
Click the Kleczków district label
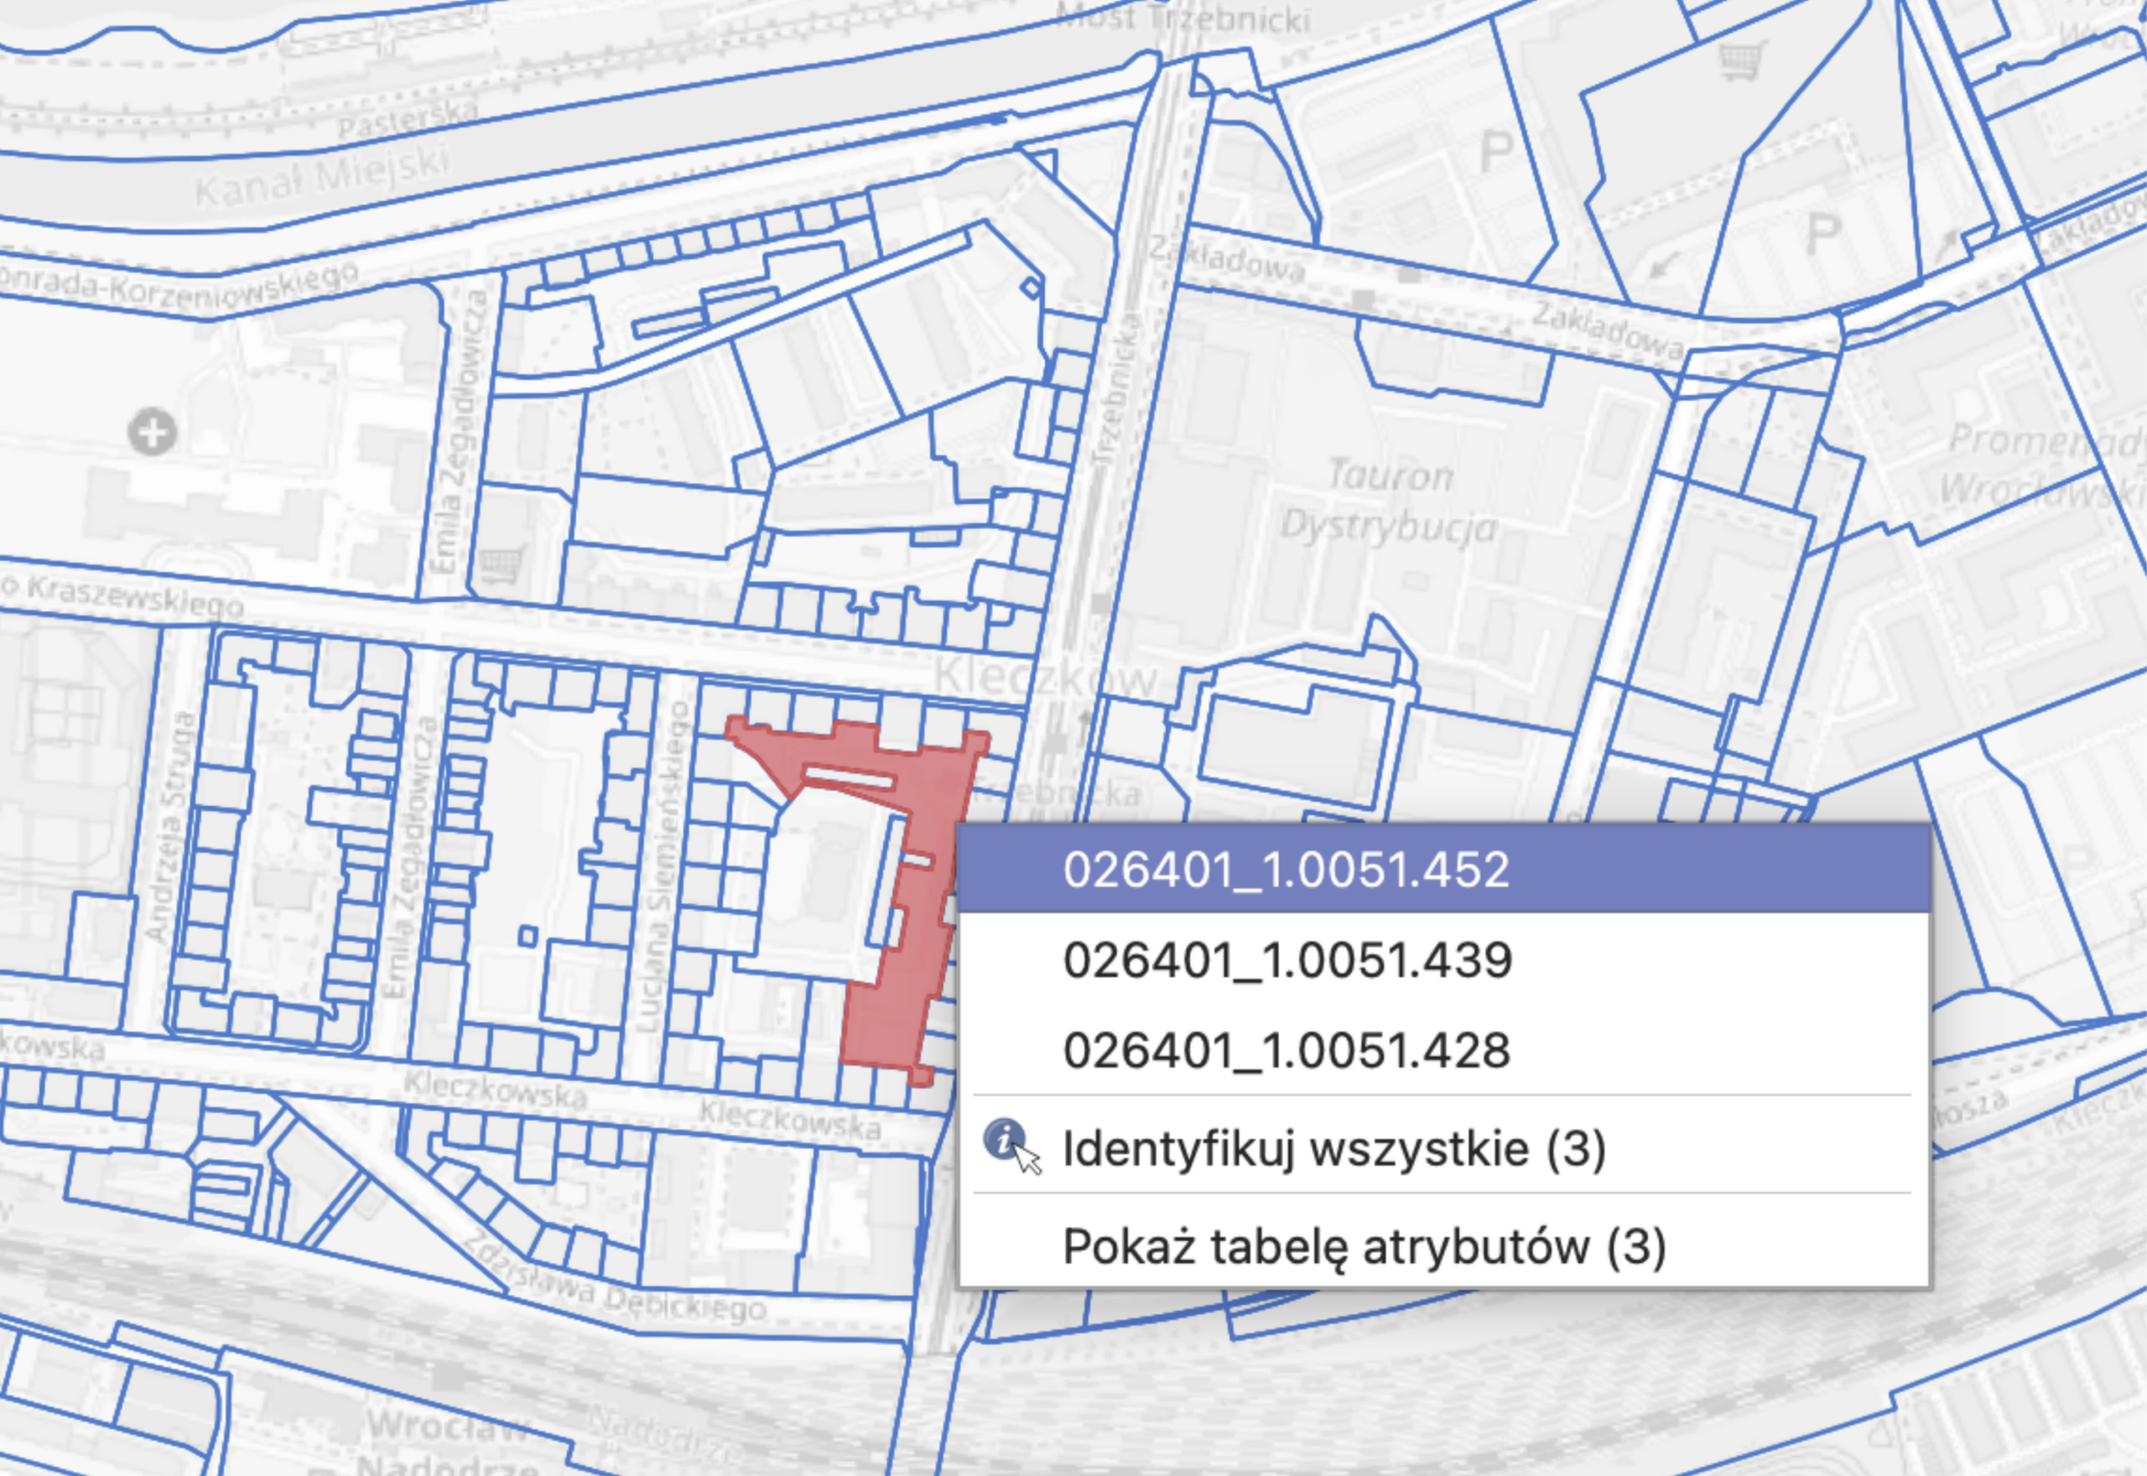[x=1045, y=678]
